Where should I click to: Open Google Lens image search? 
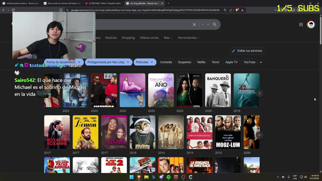click(x=208, y=24)
